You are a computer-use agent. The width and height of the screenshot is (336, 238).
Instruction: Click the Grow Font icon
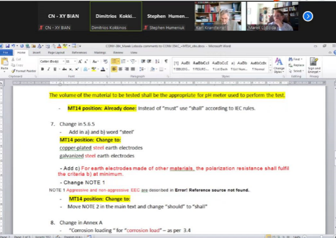tap(80, 62)
